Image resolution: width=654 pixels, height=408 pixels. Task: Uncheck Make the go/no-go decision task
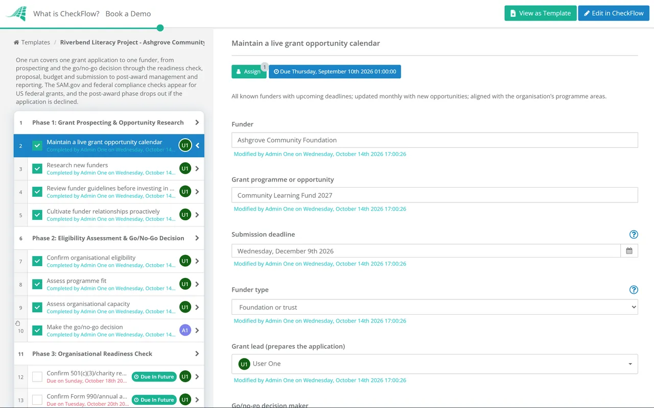click(x=37, y=330)
